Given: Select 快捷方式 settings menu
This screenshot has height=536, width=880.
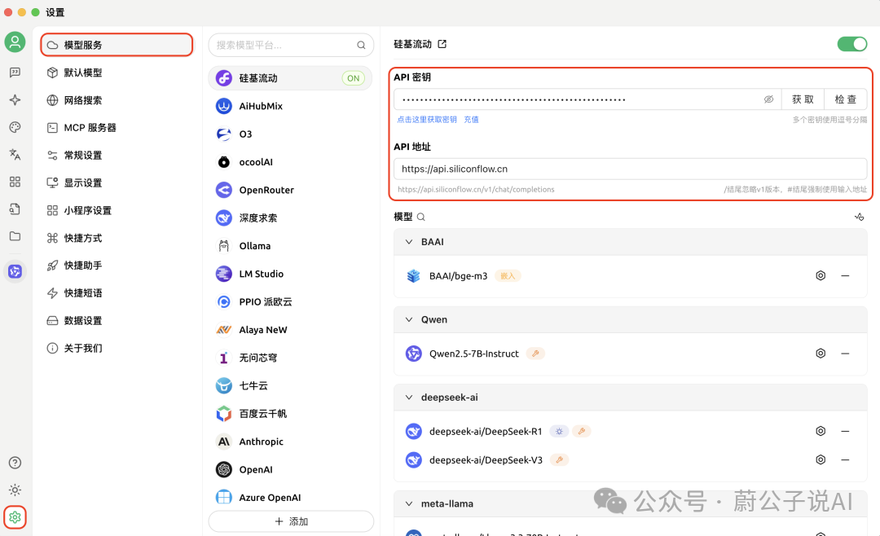Looking at the screenshot, I should [x=117, y=238].
